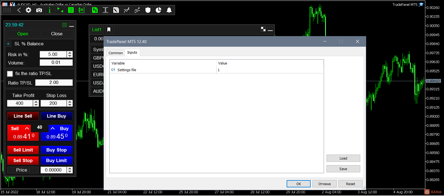Take a chart screenshot with camera icon

click(39, 10)
